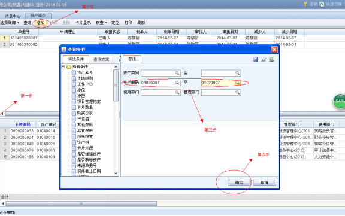
Task: Select 净值 in condition tree
Action: pyautogui.click(x=81, y=90)
